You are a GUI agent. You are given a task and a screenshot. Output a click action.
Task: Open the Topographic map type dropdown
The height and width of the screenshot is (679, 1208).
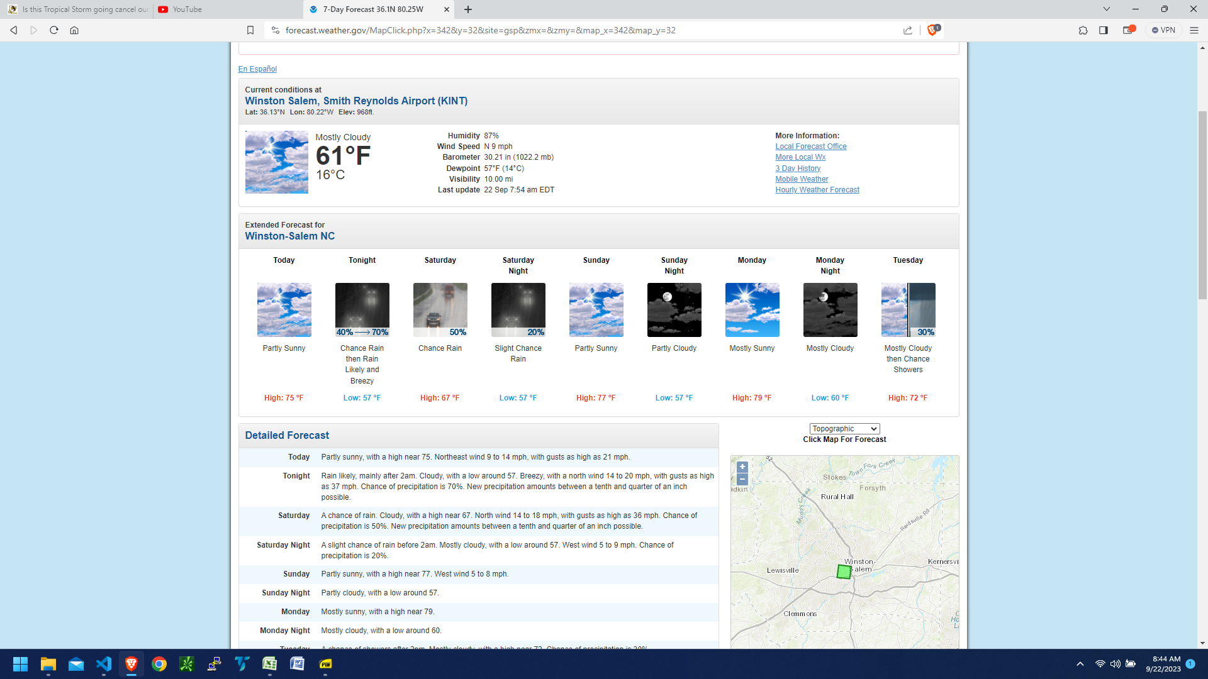844,429
